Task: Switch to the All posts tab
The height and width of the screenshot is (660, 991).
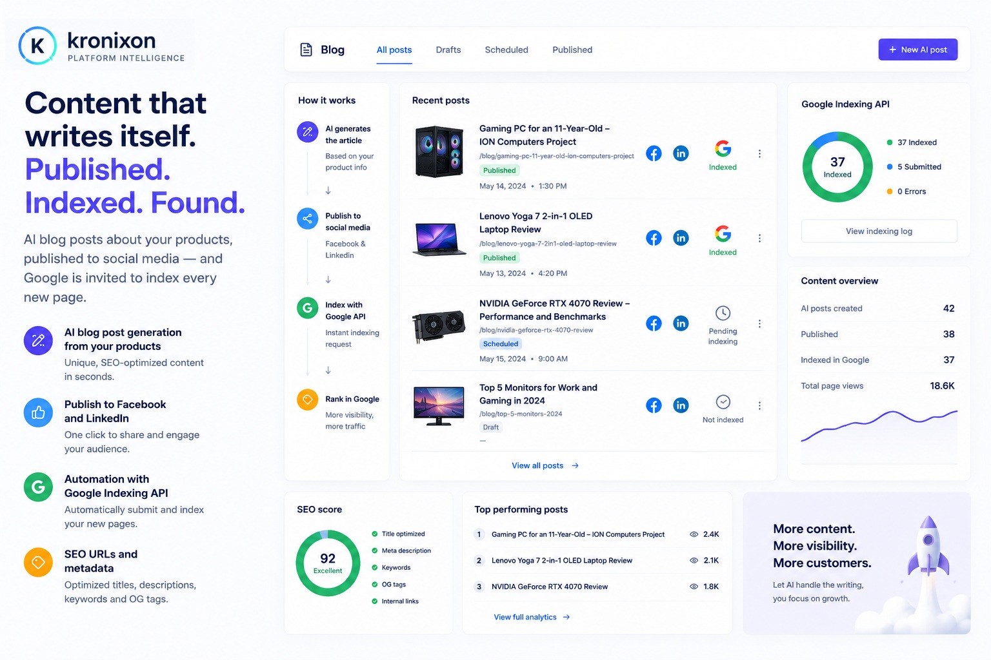Action: pos(394,50)
